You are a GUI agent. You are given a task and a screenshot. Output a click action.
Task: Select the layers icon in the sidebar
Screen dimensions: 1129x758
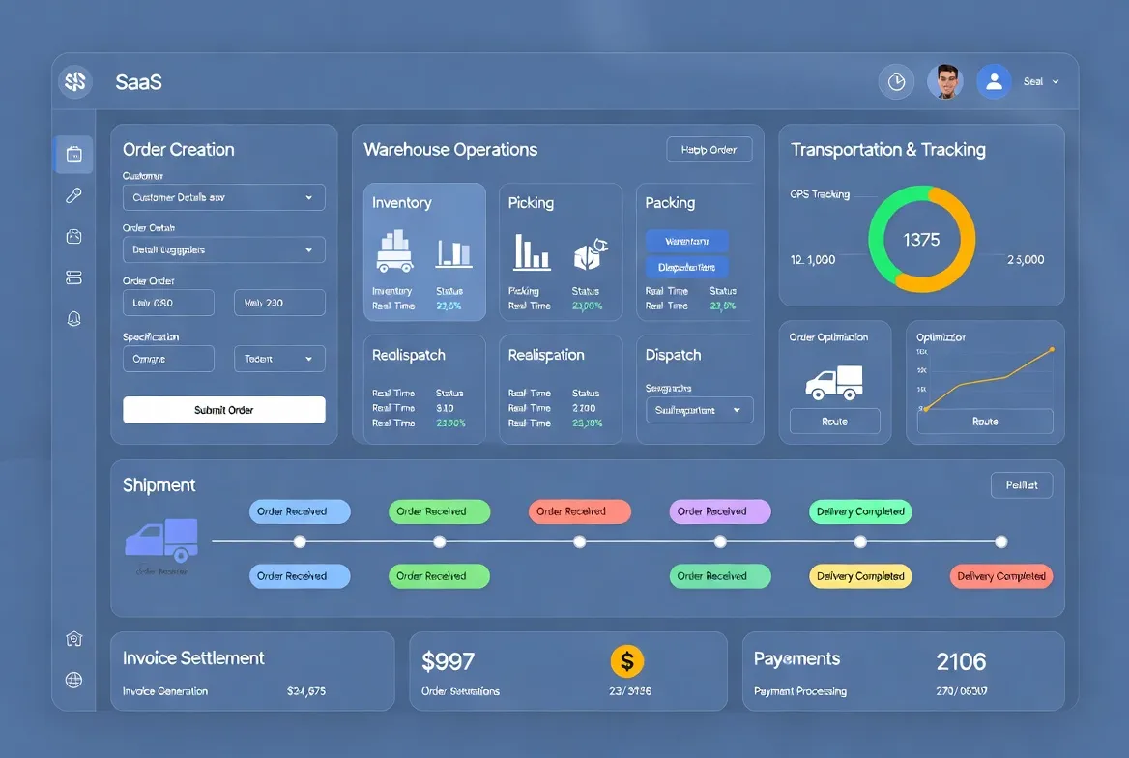click(73, 277)
